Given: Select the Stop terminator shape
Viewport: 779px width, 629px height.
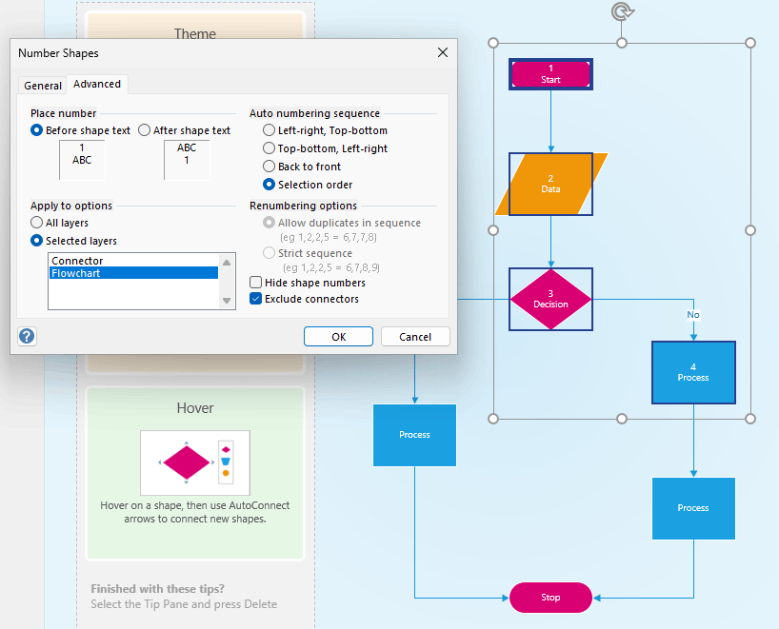Looking at the screenshot, I should tap(550, 598).
